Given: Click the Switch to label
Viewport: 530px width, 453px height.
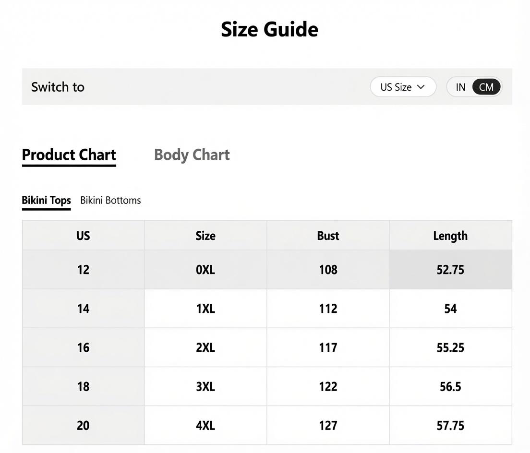Looking at the screenshot, I should pos(58,87).
